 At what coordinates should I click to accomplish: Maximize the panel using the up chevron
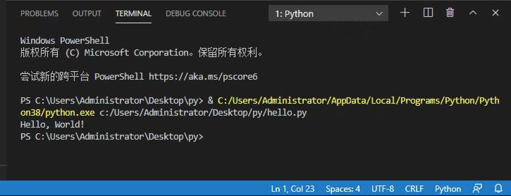click(473, 13)
